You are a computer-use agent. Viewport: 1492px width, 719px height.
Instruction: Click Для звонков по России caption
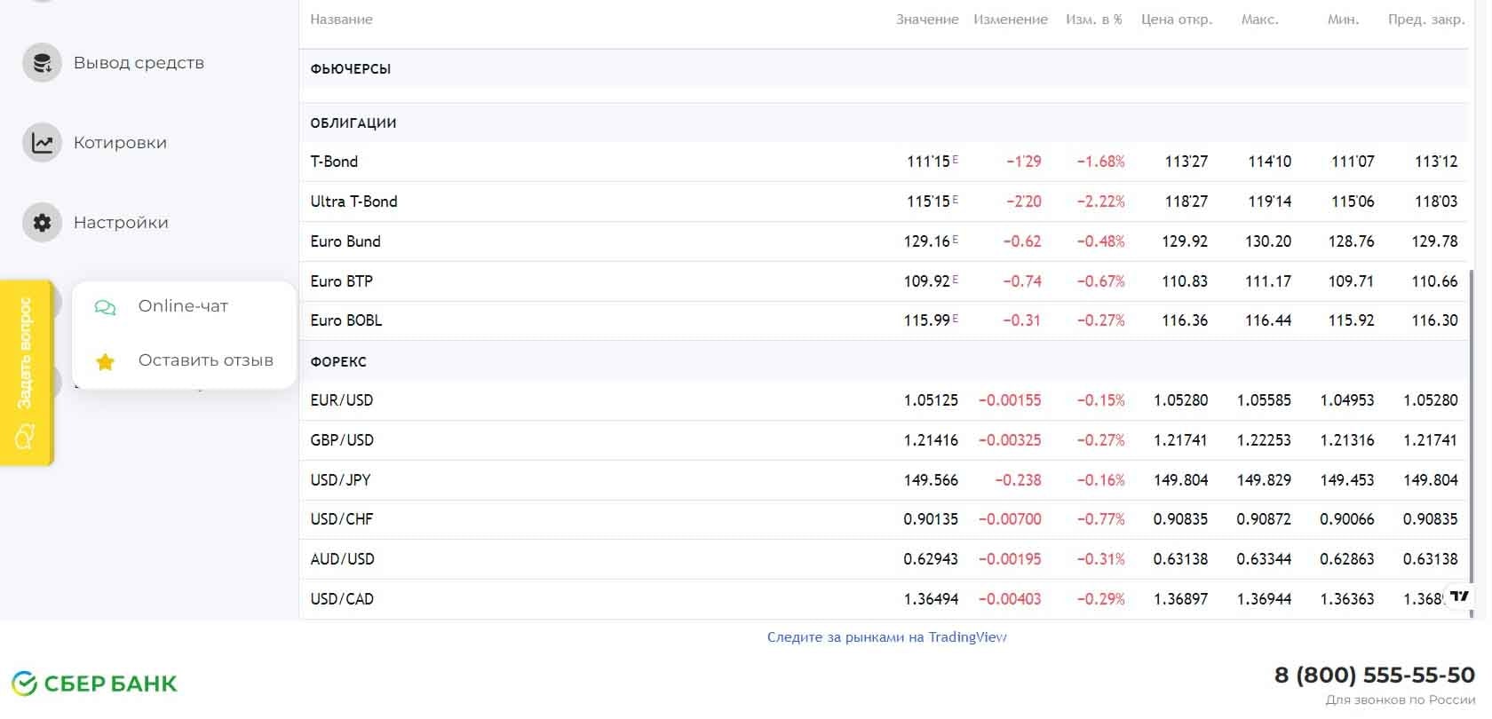(1401, 700)
